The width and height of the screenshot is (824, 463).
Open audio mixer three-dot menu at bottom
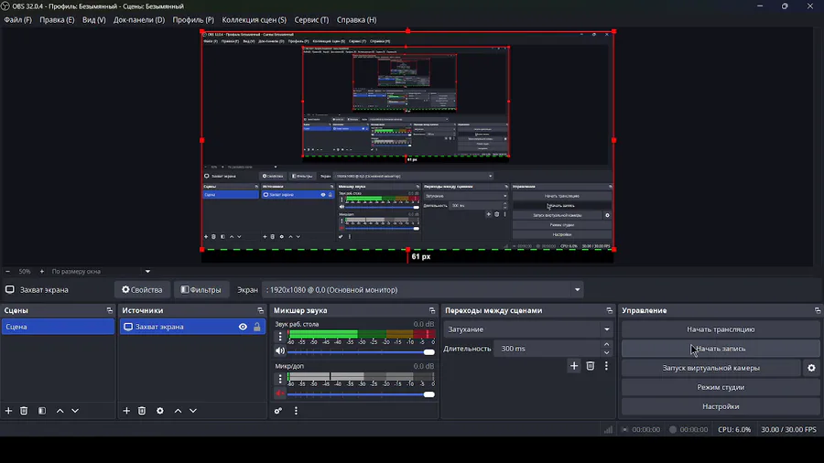296,411
